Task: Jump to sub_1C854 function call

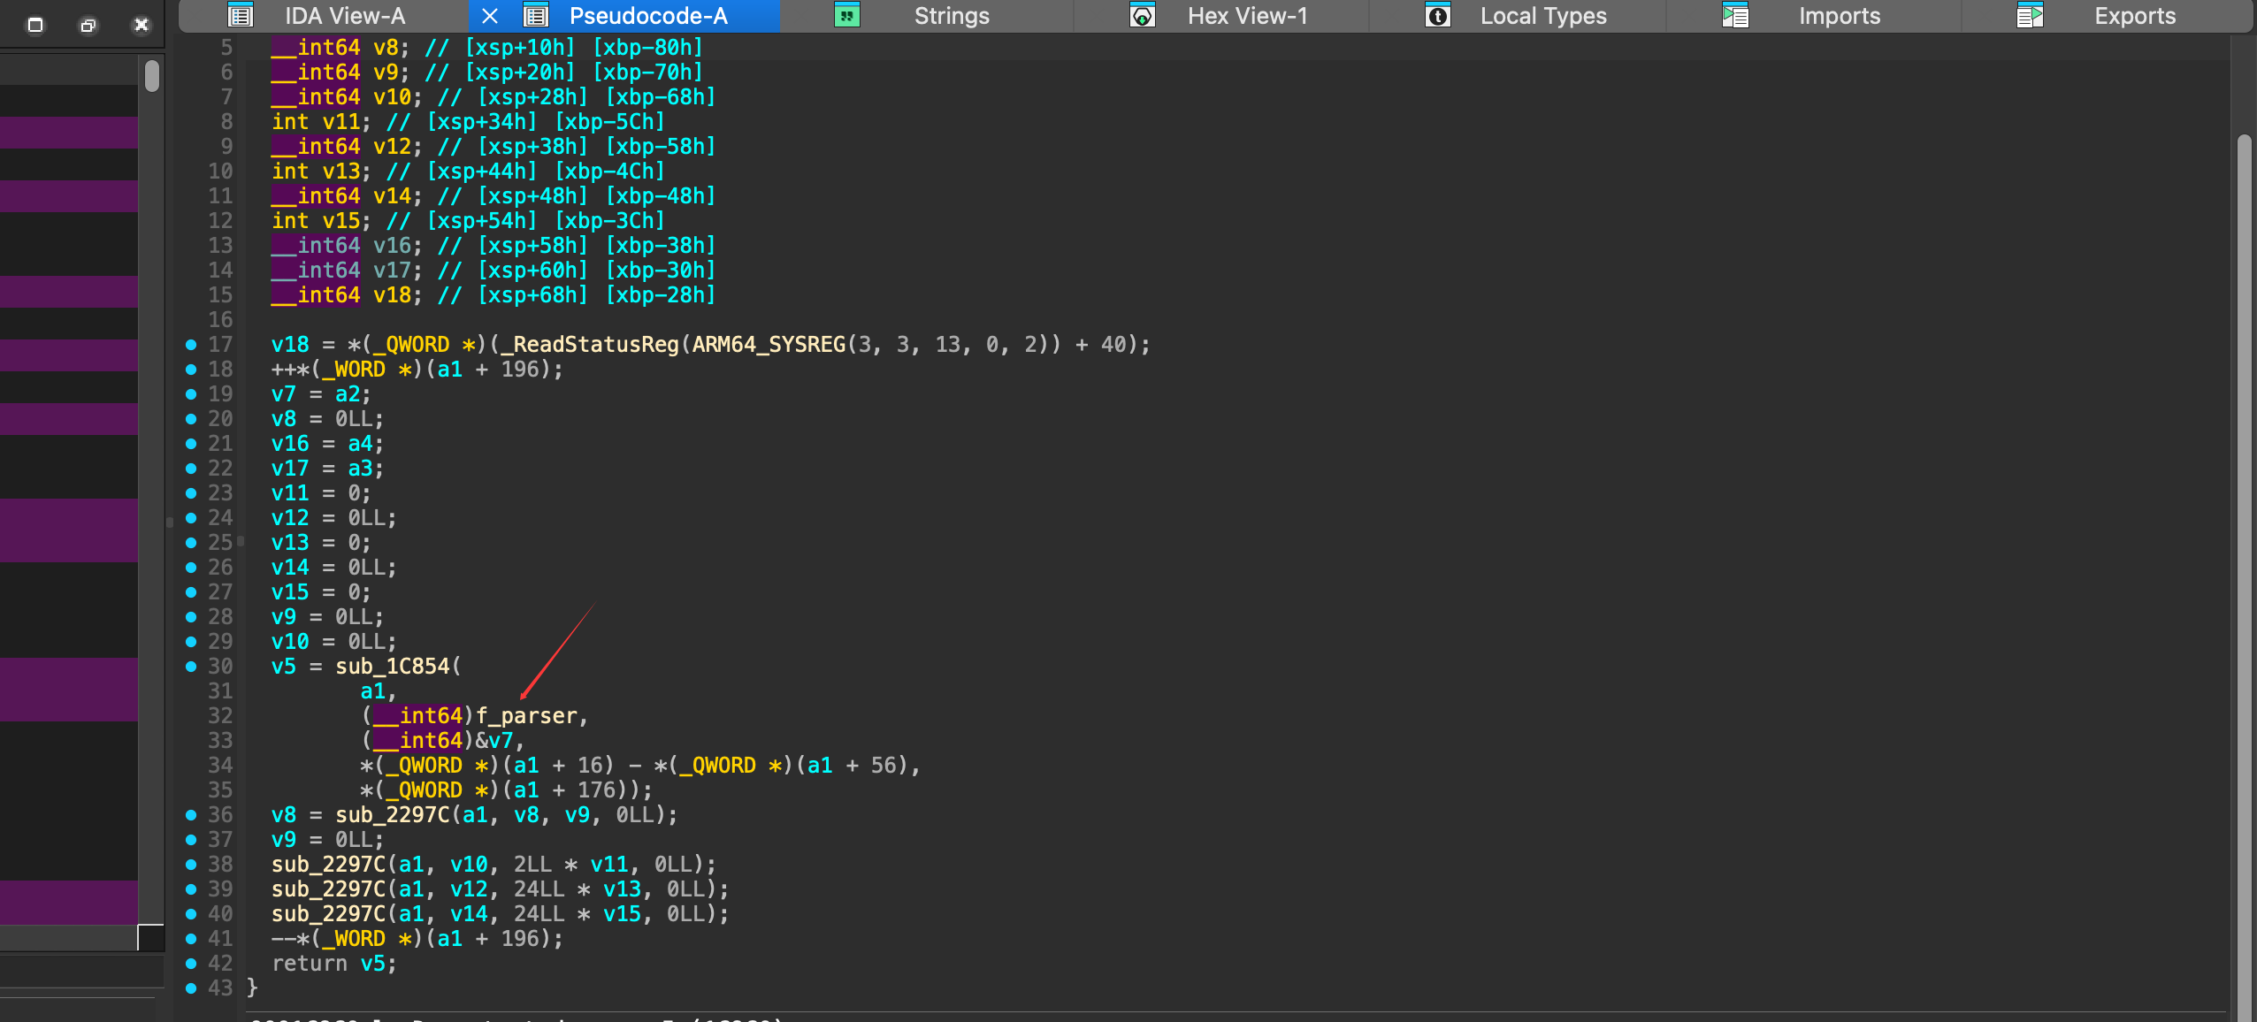Action: coord(392,667)
